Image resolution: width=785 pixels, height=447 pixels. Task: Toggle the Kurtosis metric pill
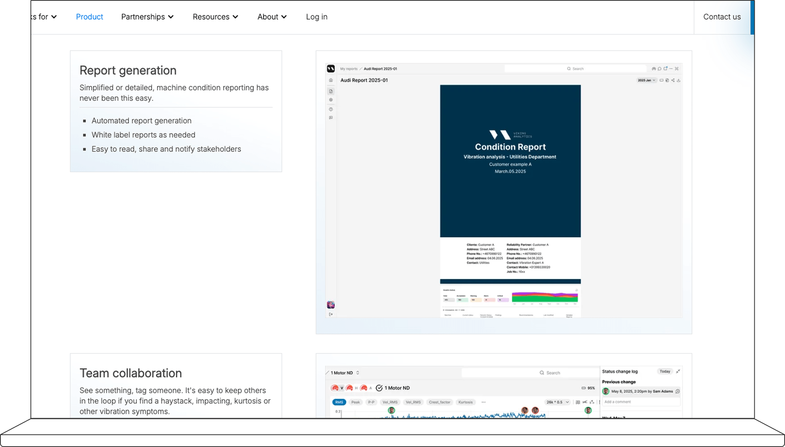pos(465,402)
